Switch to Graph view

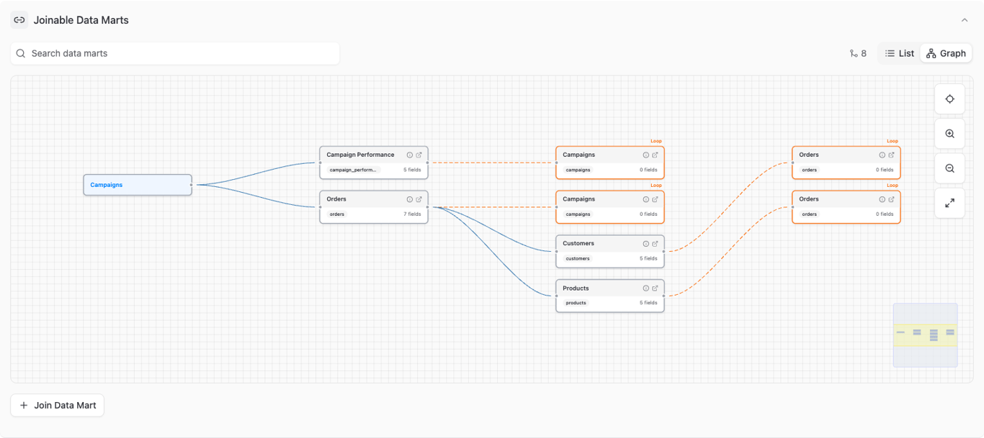(946, 53)
